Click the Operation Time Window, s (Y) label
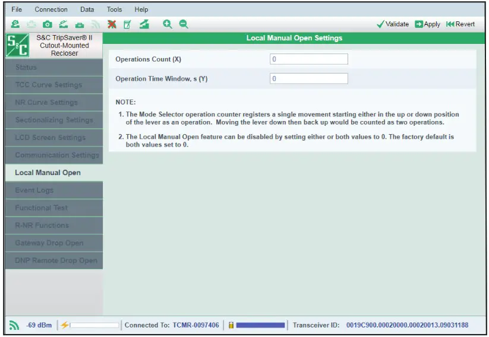This screenshot has width=489, height=337. point(161,79)
